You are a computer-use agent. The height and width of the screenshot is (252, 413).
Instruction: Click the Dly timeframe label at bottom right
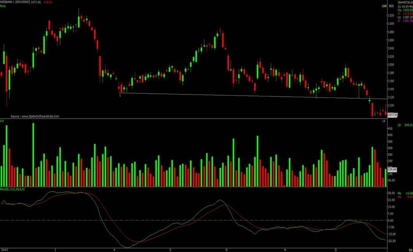click(x=410, y=250)
